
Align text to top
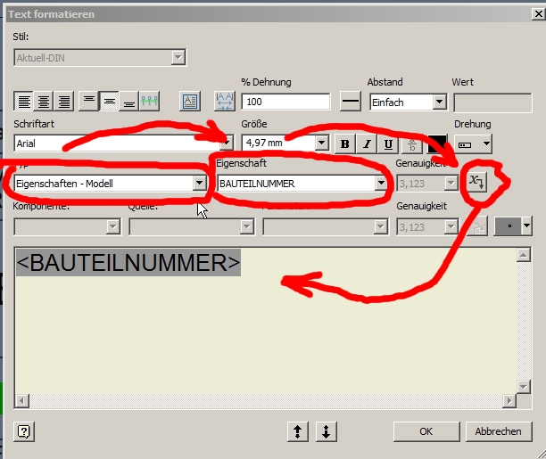point(89,102)
